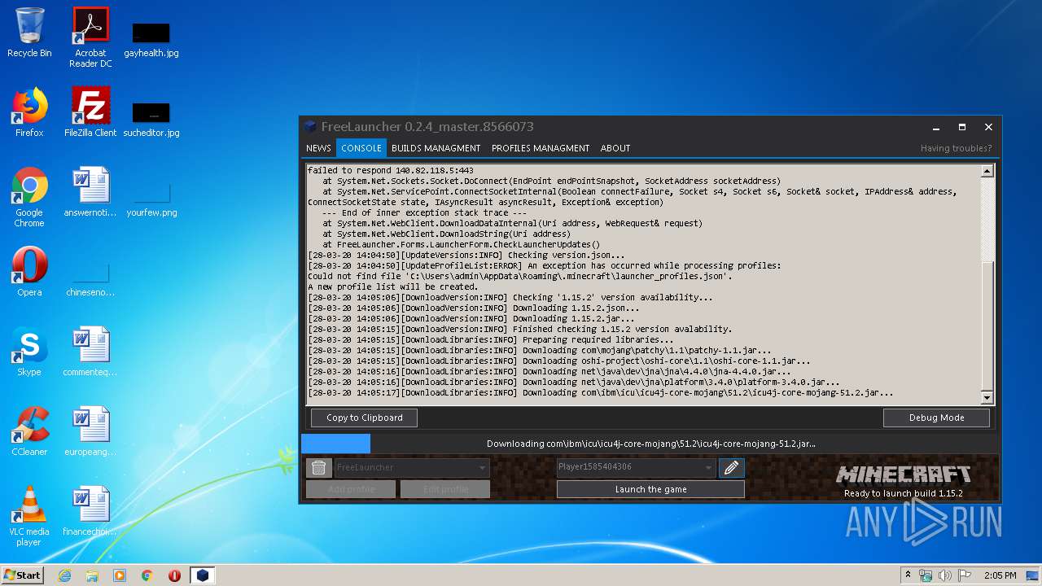1042x586 pixels.
Task: Select FreeLauncher taskbar button
Action: click(203, 575)
